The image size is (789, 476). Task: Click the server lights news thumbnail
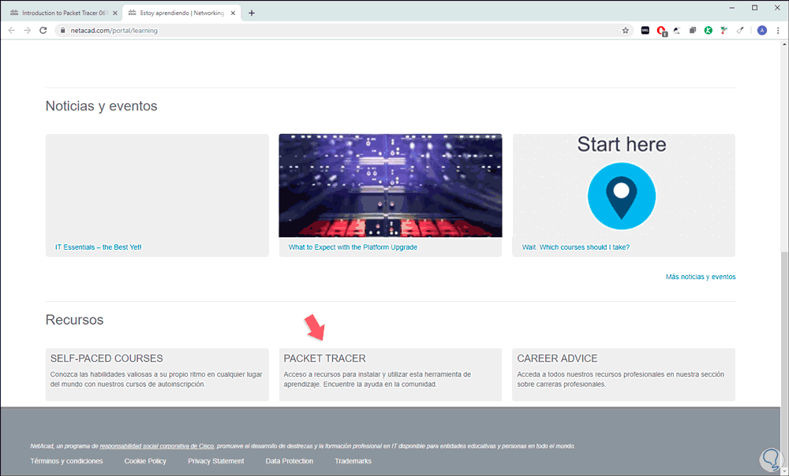pos(391,185)
